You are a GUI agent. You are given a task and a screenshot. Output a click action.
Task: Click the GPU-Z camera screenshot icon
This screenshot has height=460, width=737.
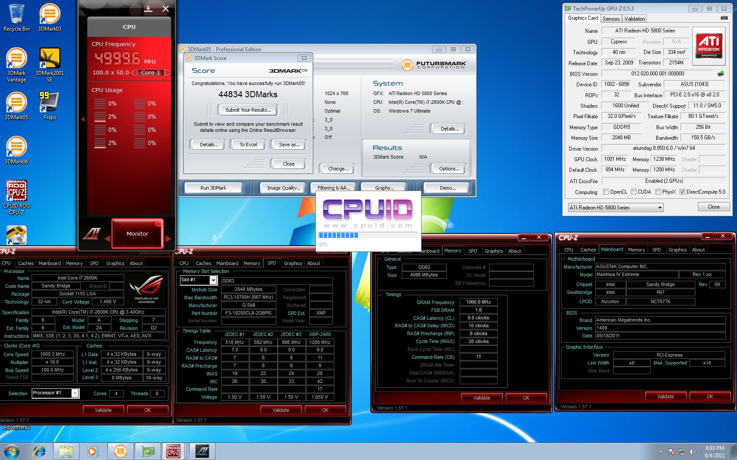point(724,18)
